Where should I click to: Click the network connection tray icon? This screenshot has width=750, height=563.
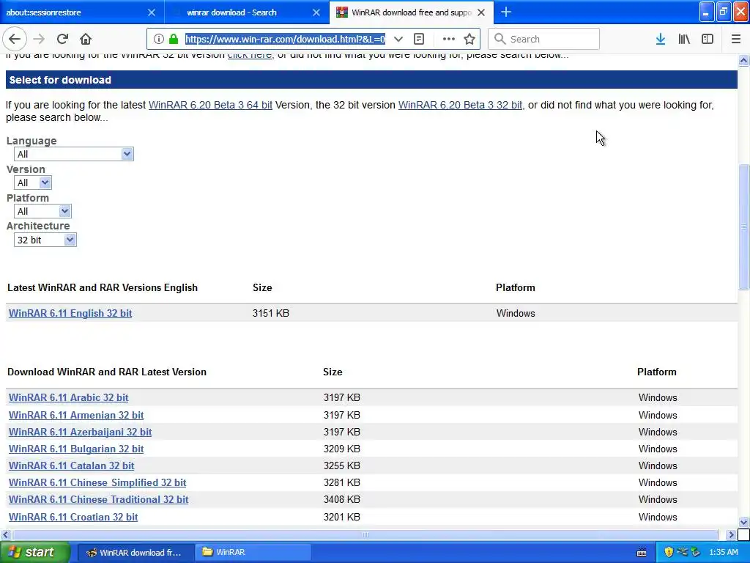(x=682, y=552)
